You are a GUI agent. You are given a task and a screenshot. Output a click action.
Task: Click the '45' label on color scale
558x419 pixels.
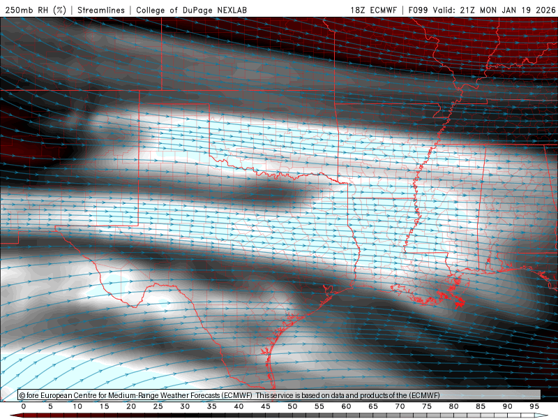tap(266, 406)
